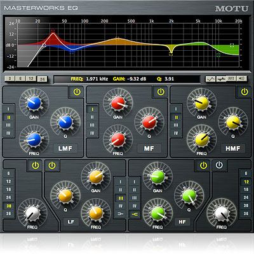
Task: Select the orange band handle on the graph
Action: (x=117, y=38)
